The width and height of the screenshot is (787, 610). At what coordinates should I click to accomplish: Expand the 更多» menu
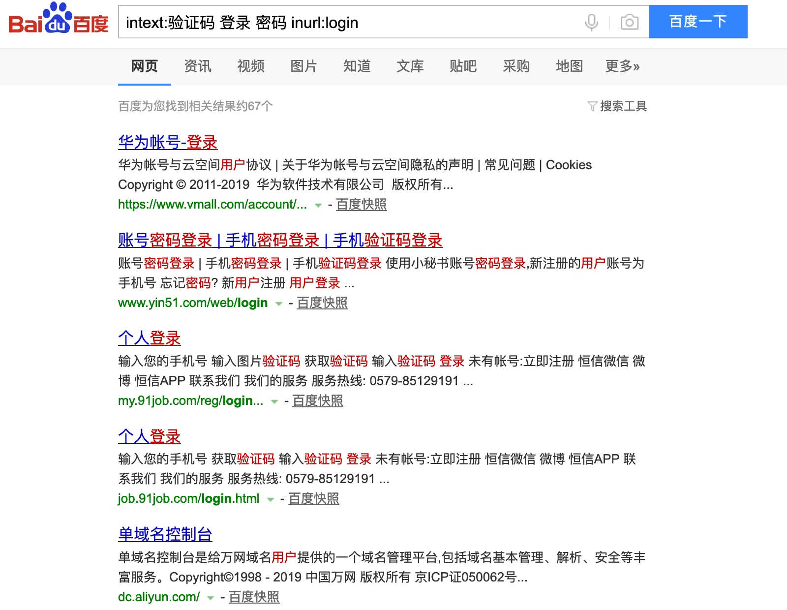pyautogui.click(x=622, y=66)
